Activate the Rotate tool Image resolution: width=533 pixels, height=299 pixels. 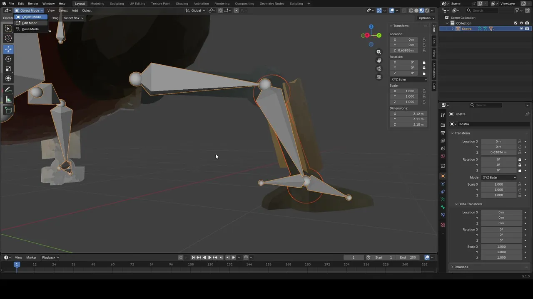click(x=8, y=59)
